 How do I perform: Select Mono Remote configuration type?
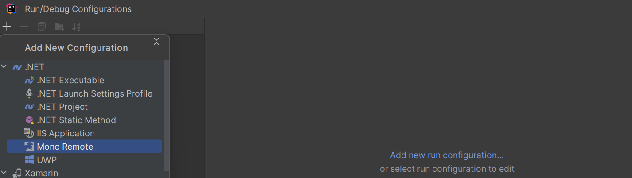click(85, 147)
